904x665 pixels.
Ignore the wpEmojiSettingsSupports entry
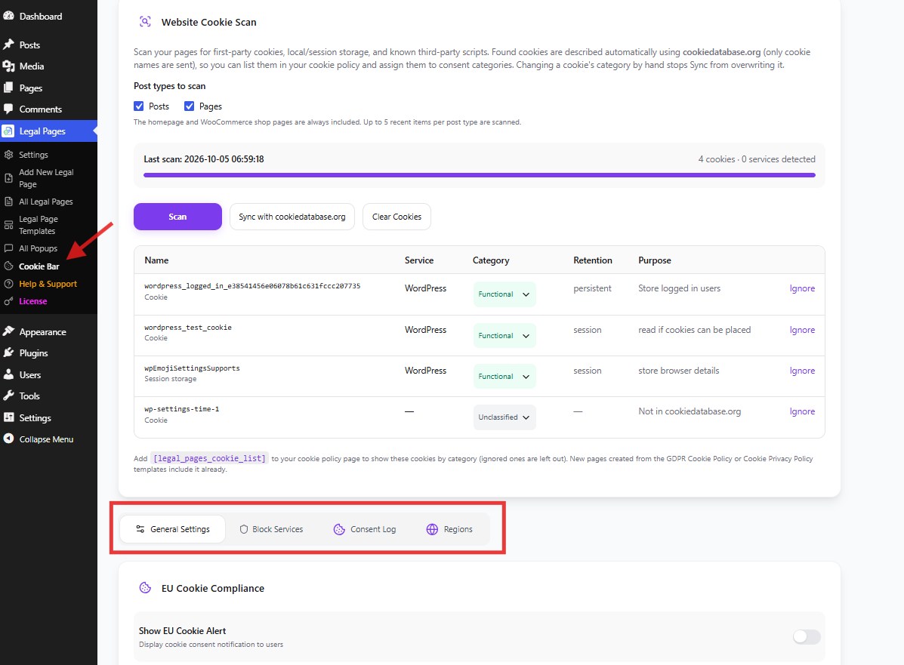click(802, 371)
